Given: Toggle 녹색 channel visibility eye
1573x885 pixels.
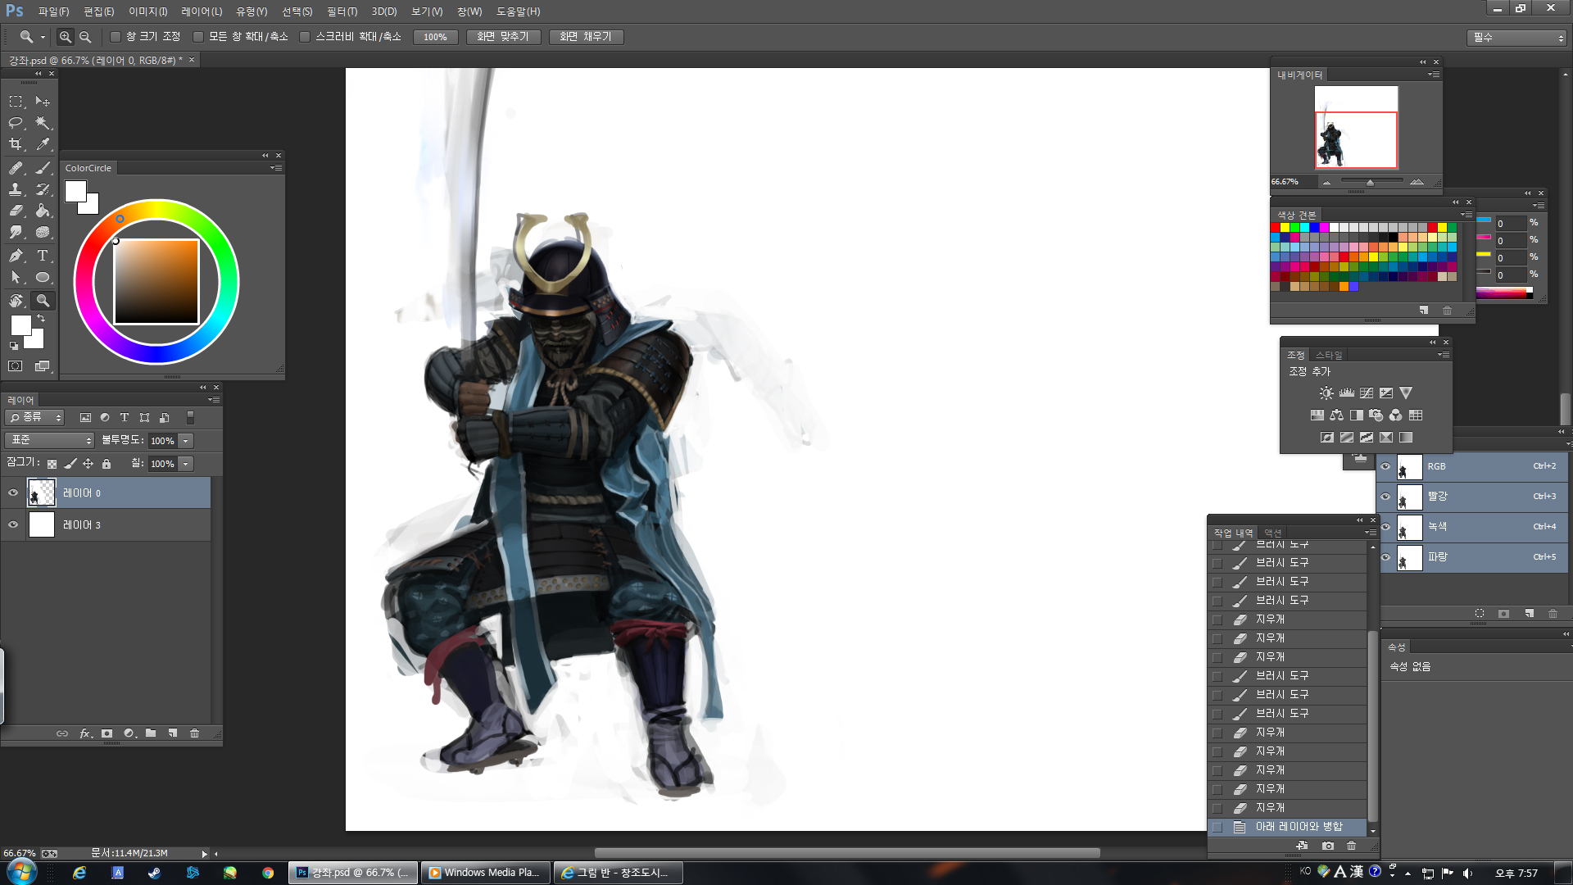Looking at the screenshot, I should pos(1385,527).
